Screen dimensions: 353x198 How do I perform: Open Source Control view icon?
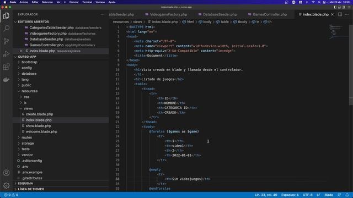[6, 41]
